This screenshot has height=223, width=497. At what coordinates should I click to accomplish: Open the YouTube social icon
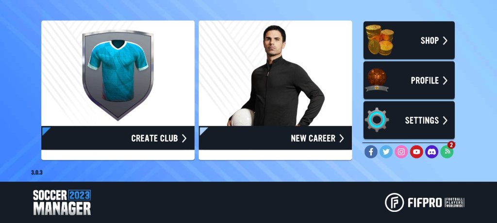click(x=416, y=152)
